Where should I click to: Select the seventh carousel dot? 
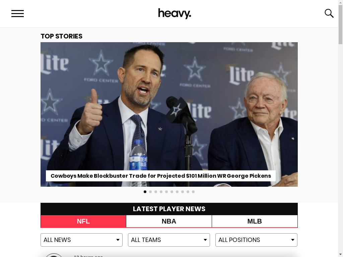(177, 192)
